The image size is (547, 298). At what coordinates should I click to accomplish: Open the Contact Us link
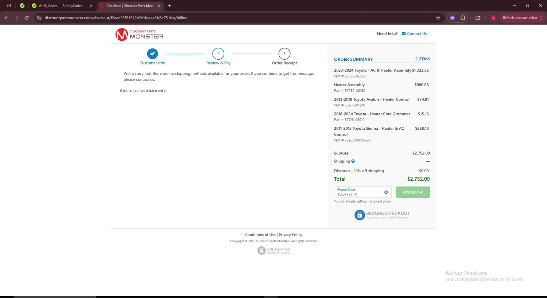(x=417, y=34)
